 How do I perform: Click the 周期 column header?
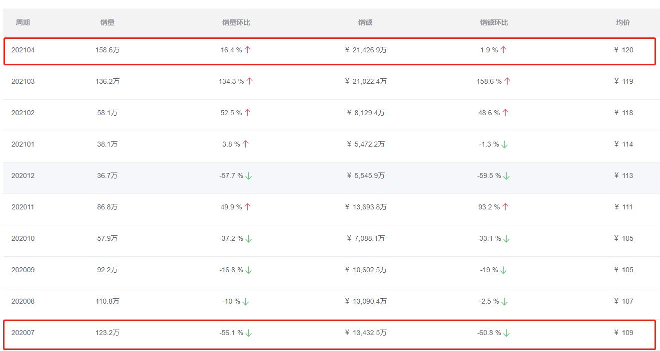[22, 22]
